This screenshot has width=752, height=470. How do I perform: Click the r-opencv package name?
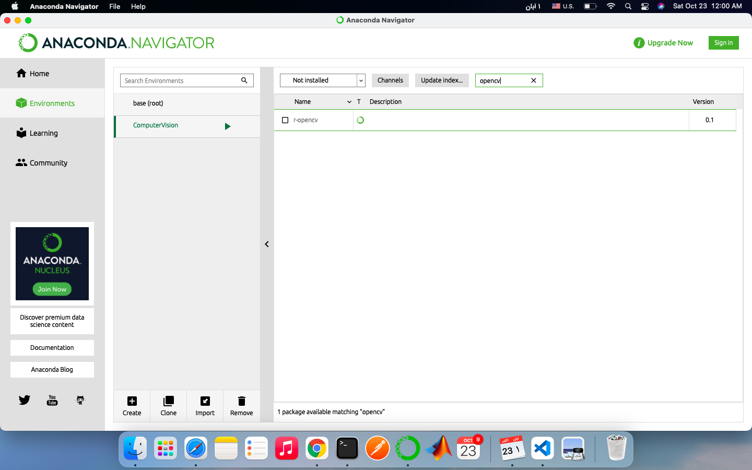(x=305, y=120)
